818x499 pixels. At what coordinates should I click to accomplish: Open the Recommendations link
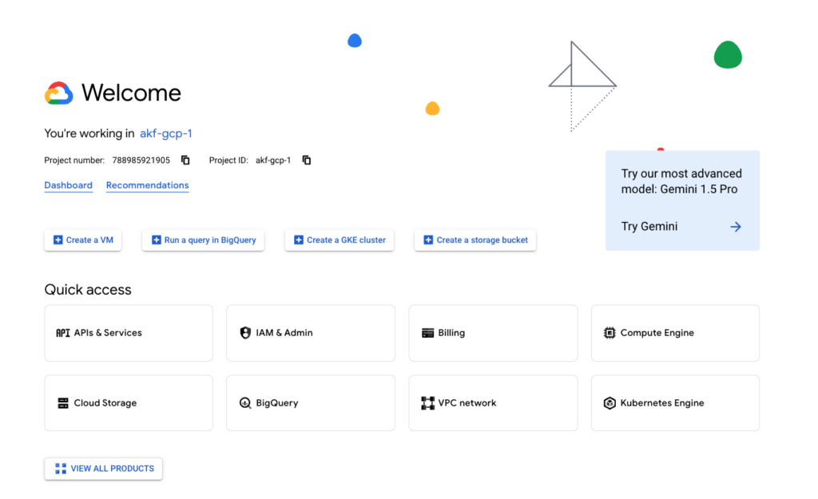(x=148, y=185)
